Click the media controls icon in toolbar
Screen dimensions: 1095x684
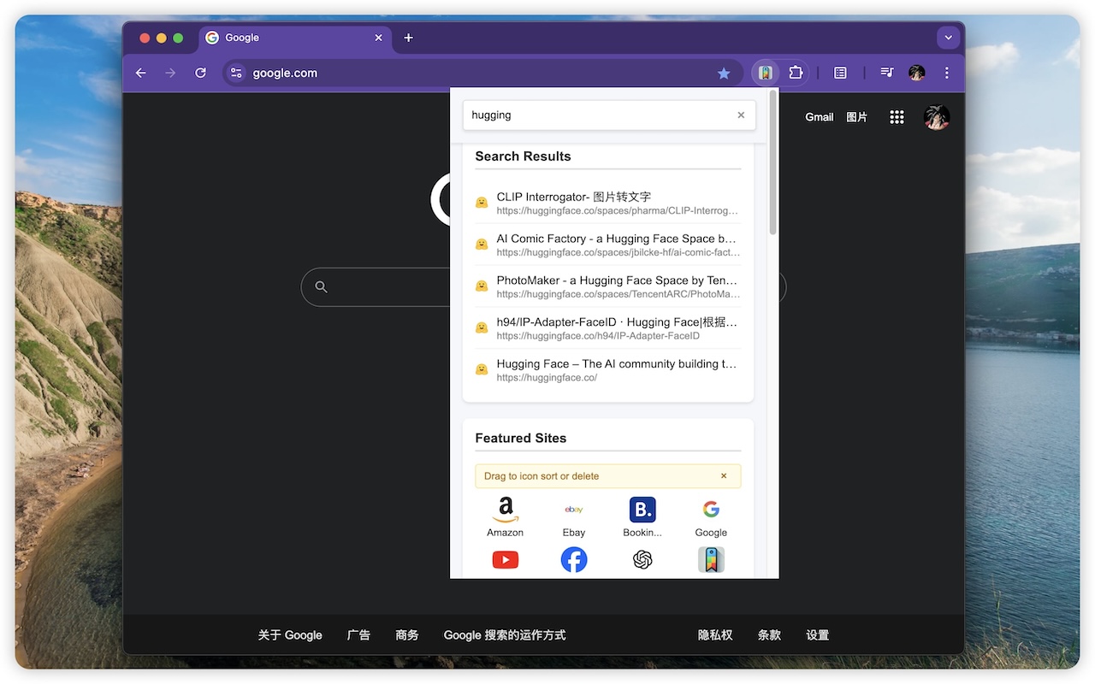coord(886,73)
